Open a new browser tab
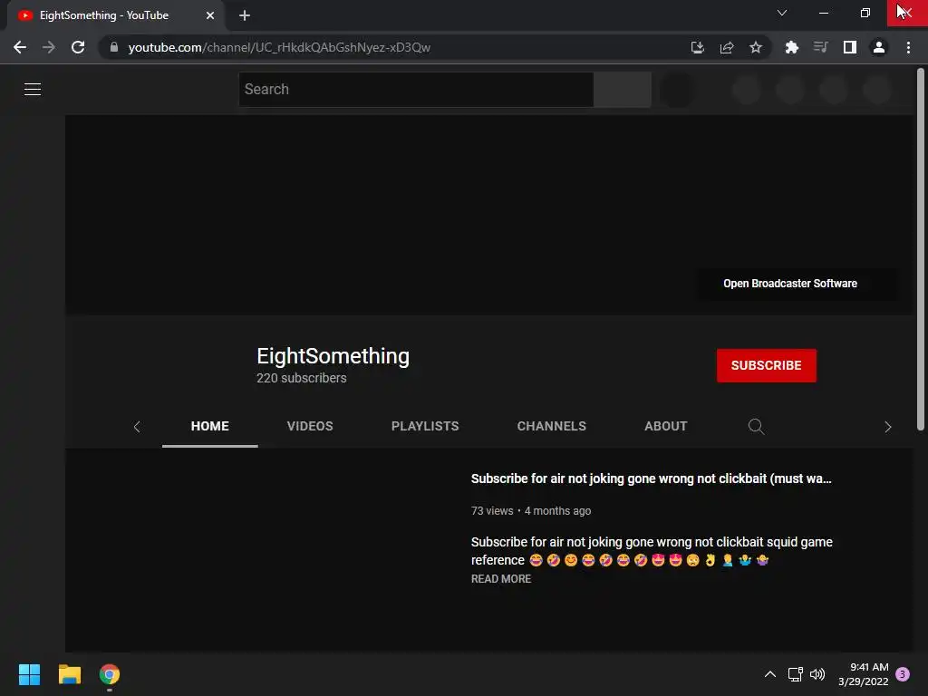This screenshot has height=696, width=928. pyautogui.click(x=245, y=15)
